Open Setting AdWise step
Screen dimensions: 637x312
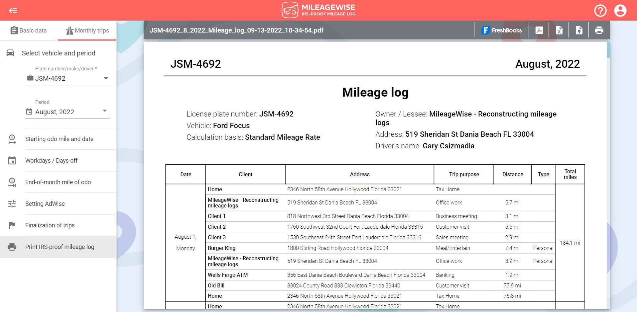click(x=58, y=204)
